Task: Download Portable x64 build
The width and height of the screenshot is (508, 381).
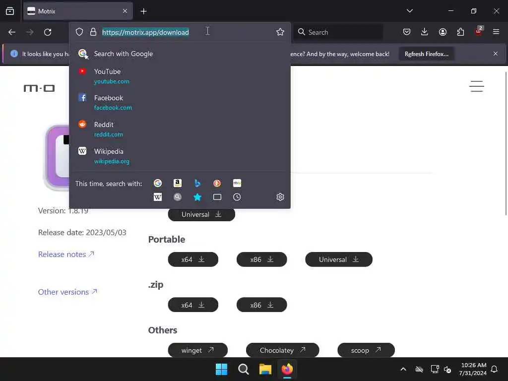Action: (193, 259)
